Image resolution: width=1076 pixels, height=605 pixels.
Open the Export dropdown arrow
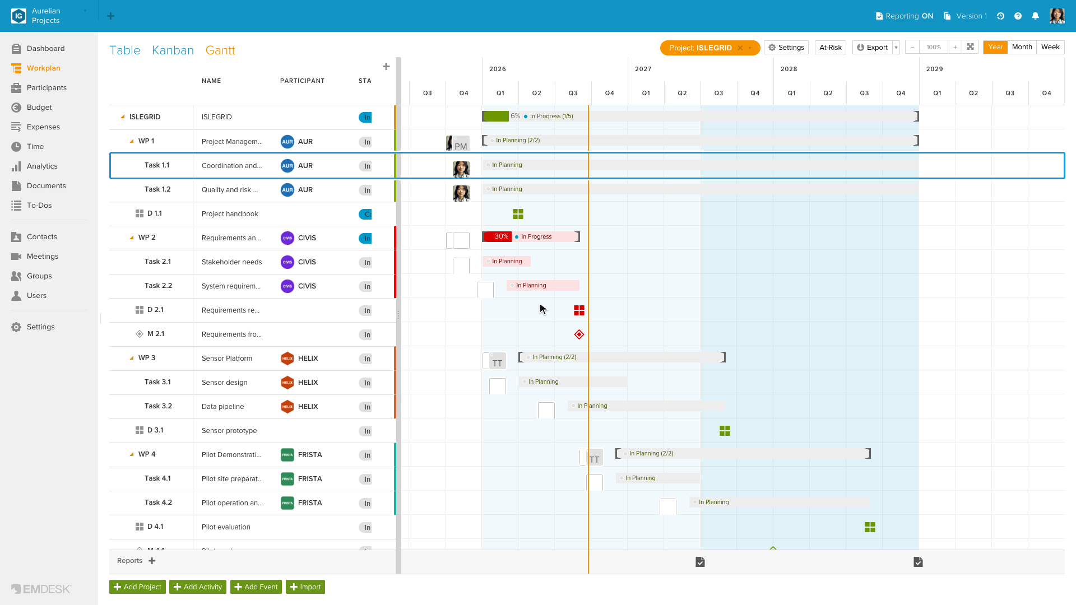[x=896, y=48]
